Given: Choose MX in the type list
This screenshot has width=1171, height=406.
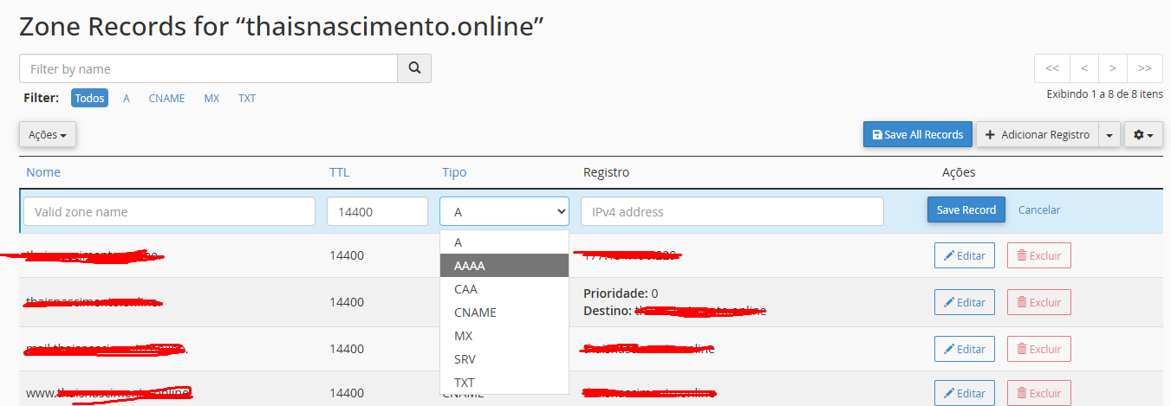Looking at the screenshot, I should coord(504,336).
